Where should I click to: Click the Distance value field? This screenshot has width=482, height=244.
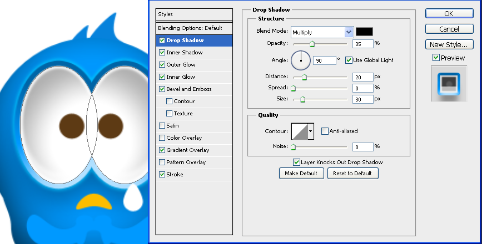362,77
